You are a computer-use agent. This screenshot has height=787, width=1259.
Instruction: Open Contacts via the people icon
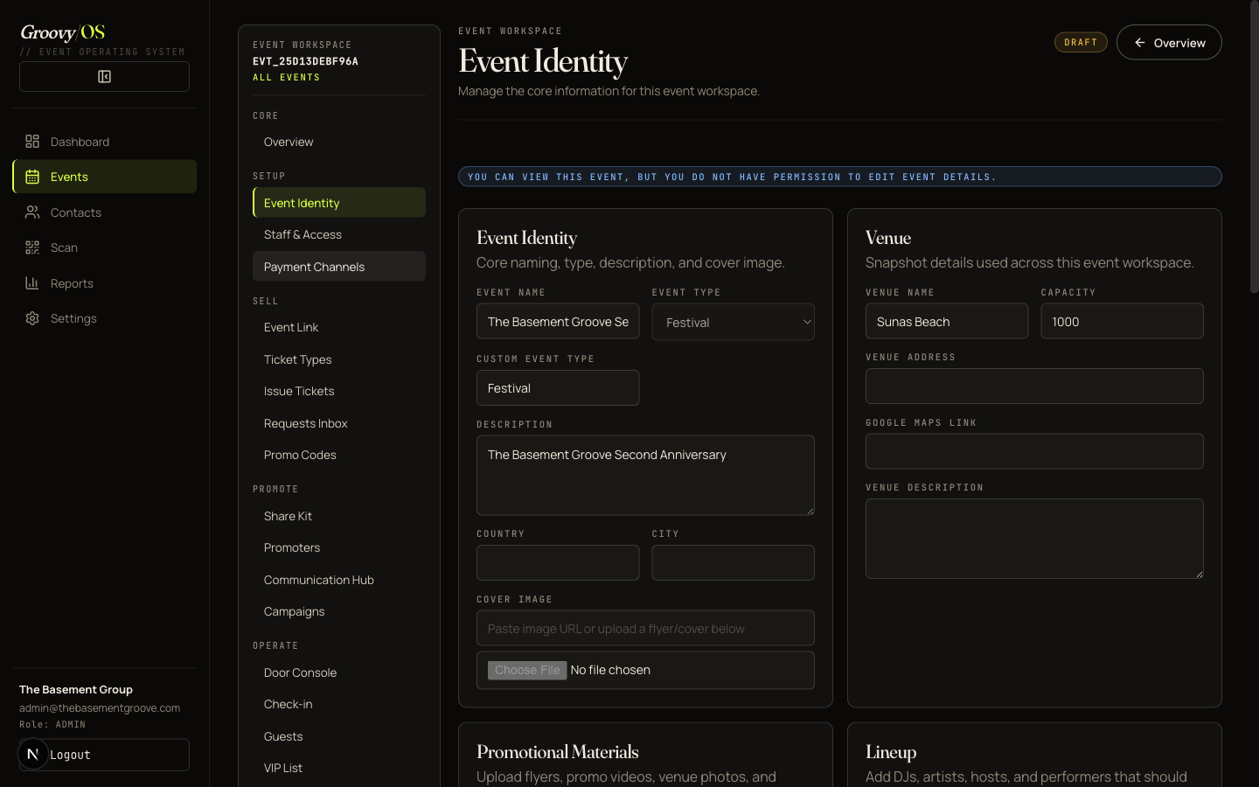tap(32, 212)
